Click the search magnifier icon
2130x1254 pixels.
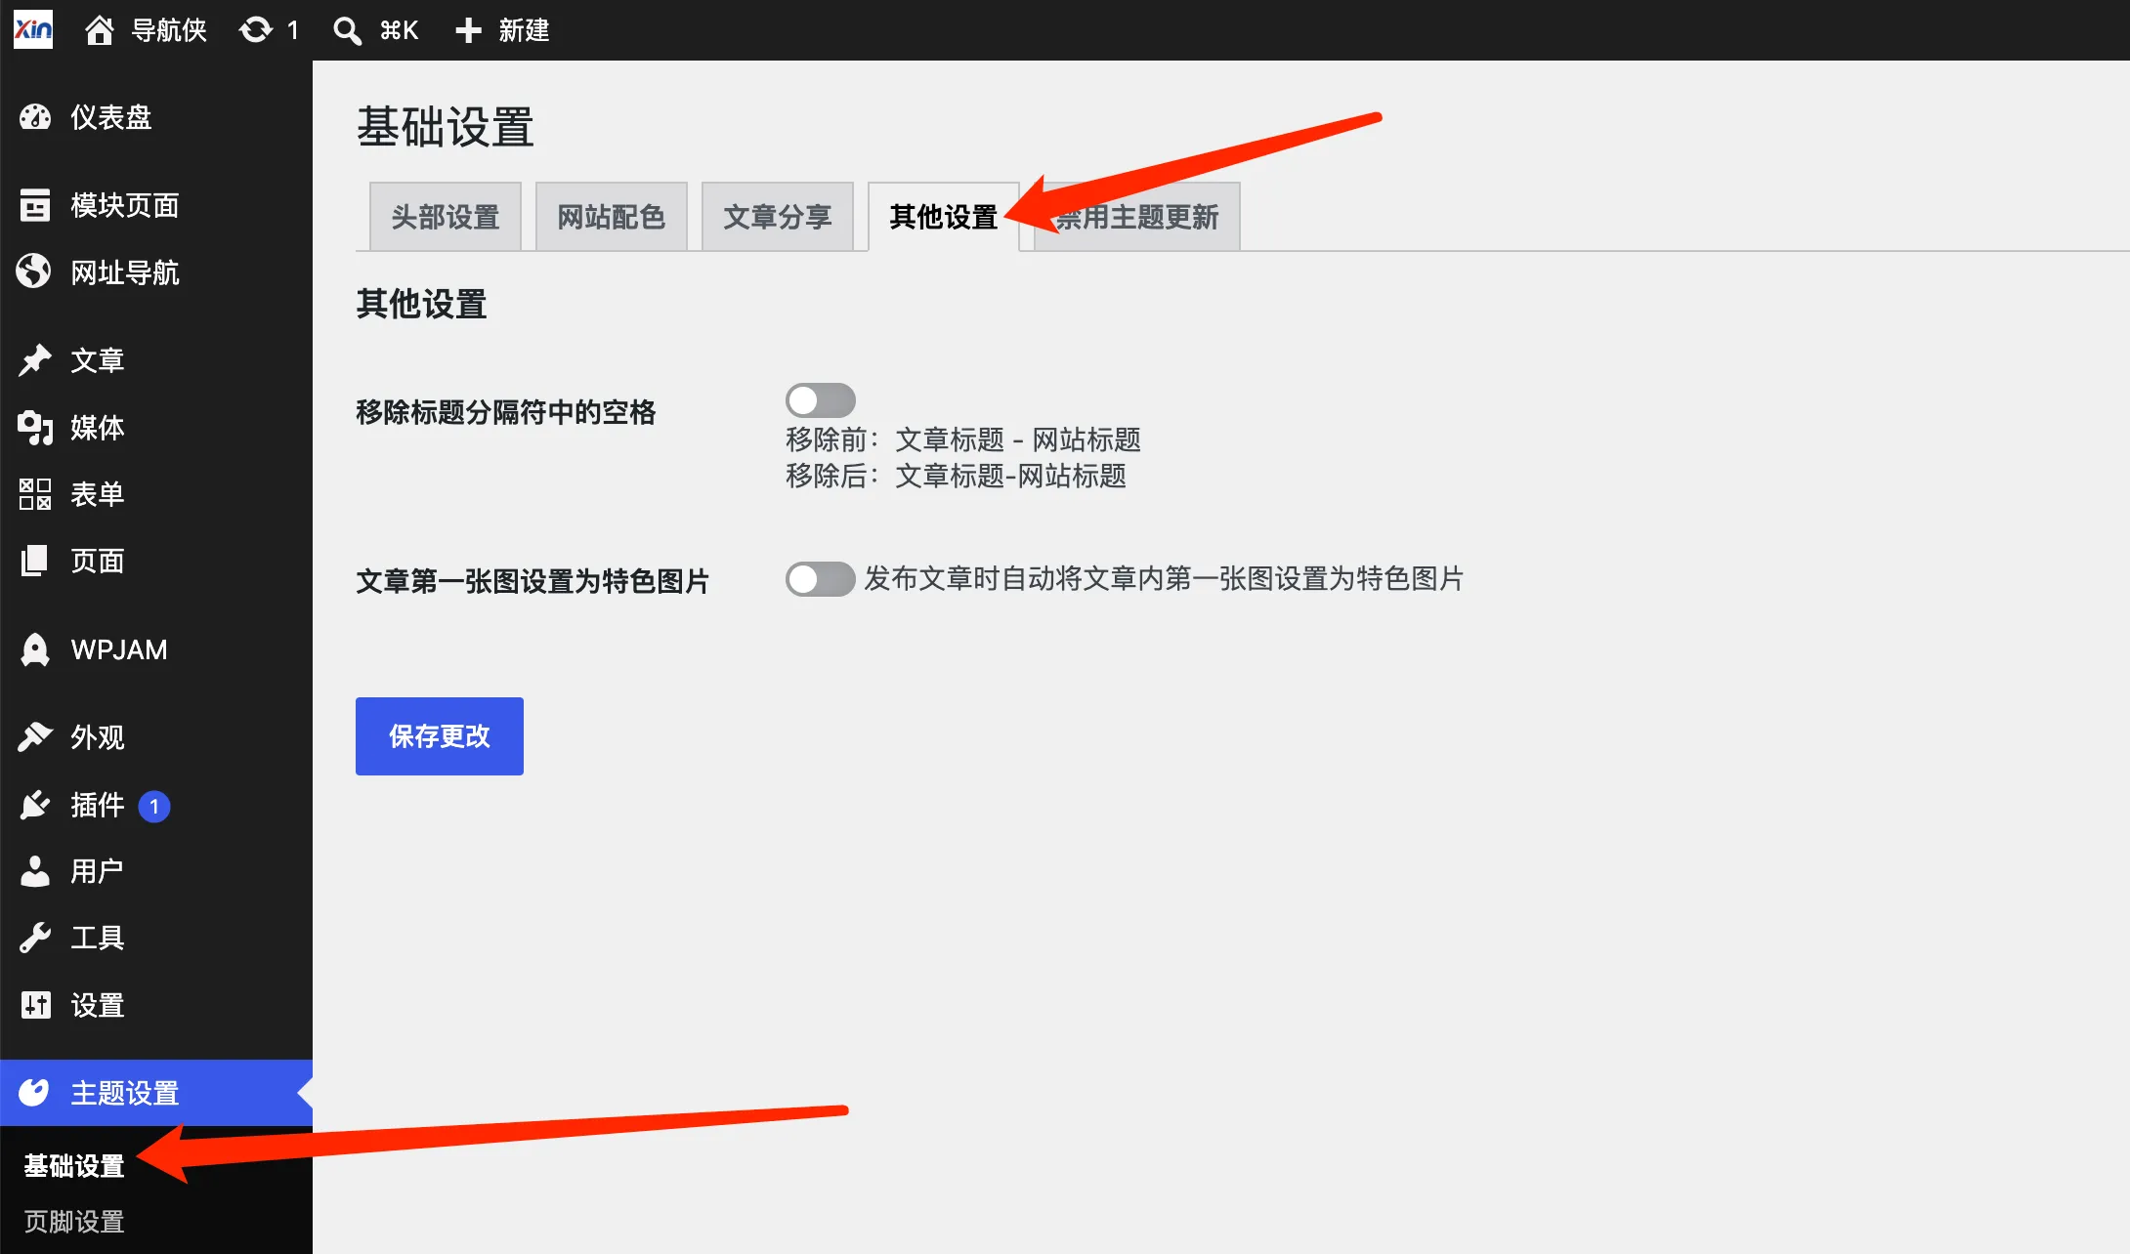pyautogui.click(x=347, y=30)
